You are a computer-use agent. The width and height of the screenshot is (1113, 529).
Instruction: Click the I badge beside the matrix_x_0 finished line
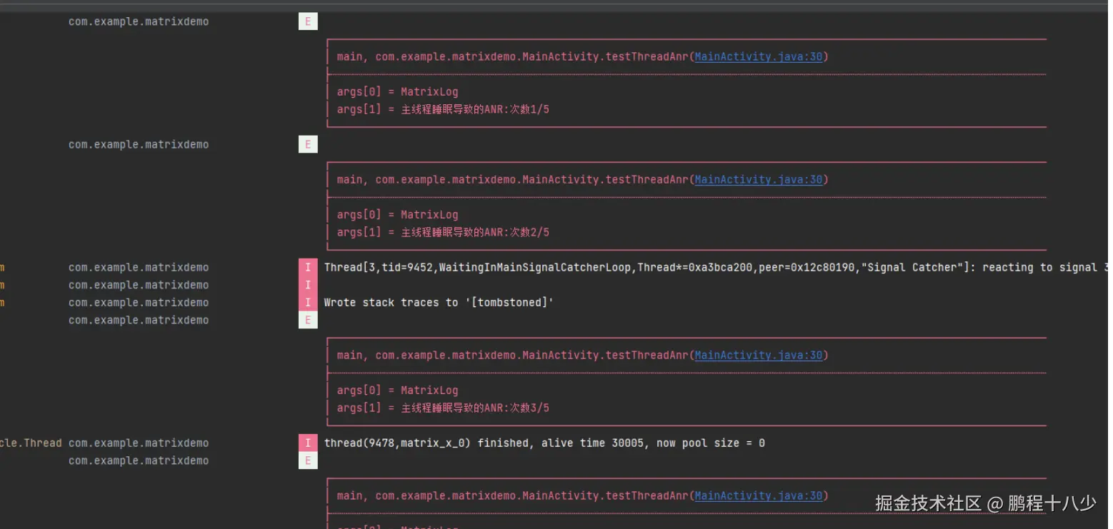[308, 443]
